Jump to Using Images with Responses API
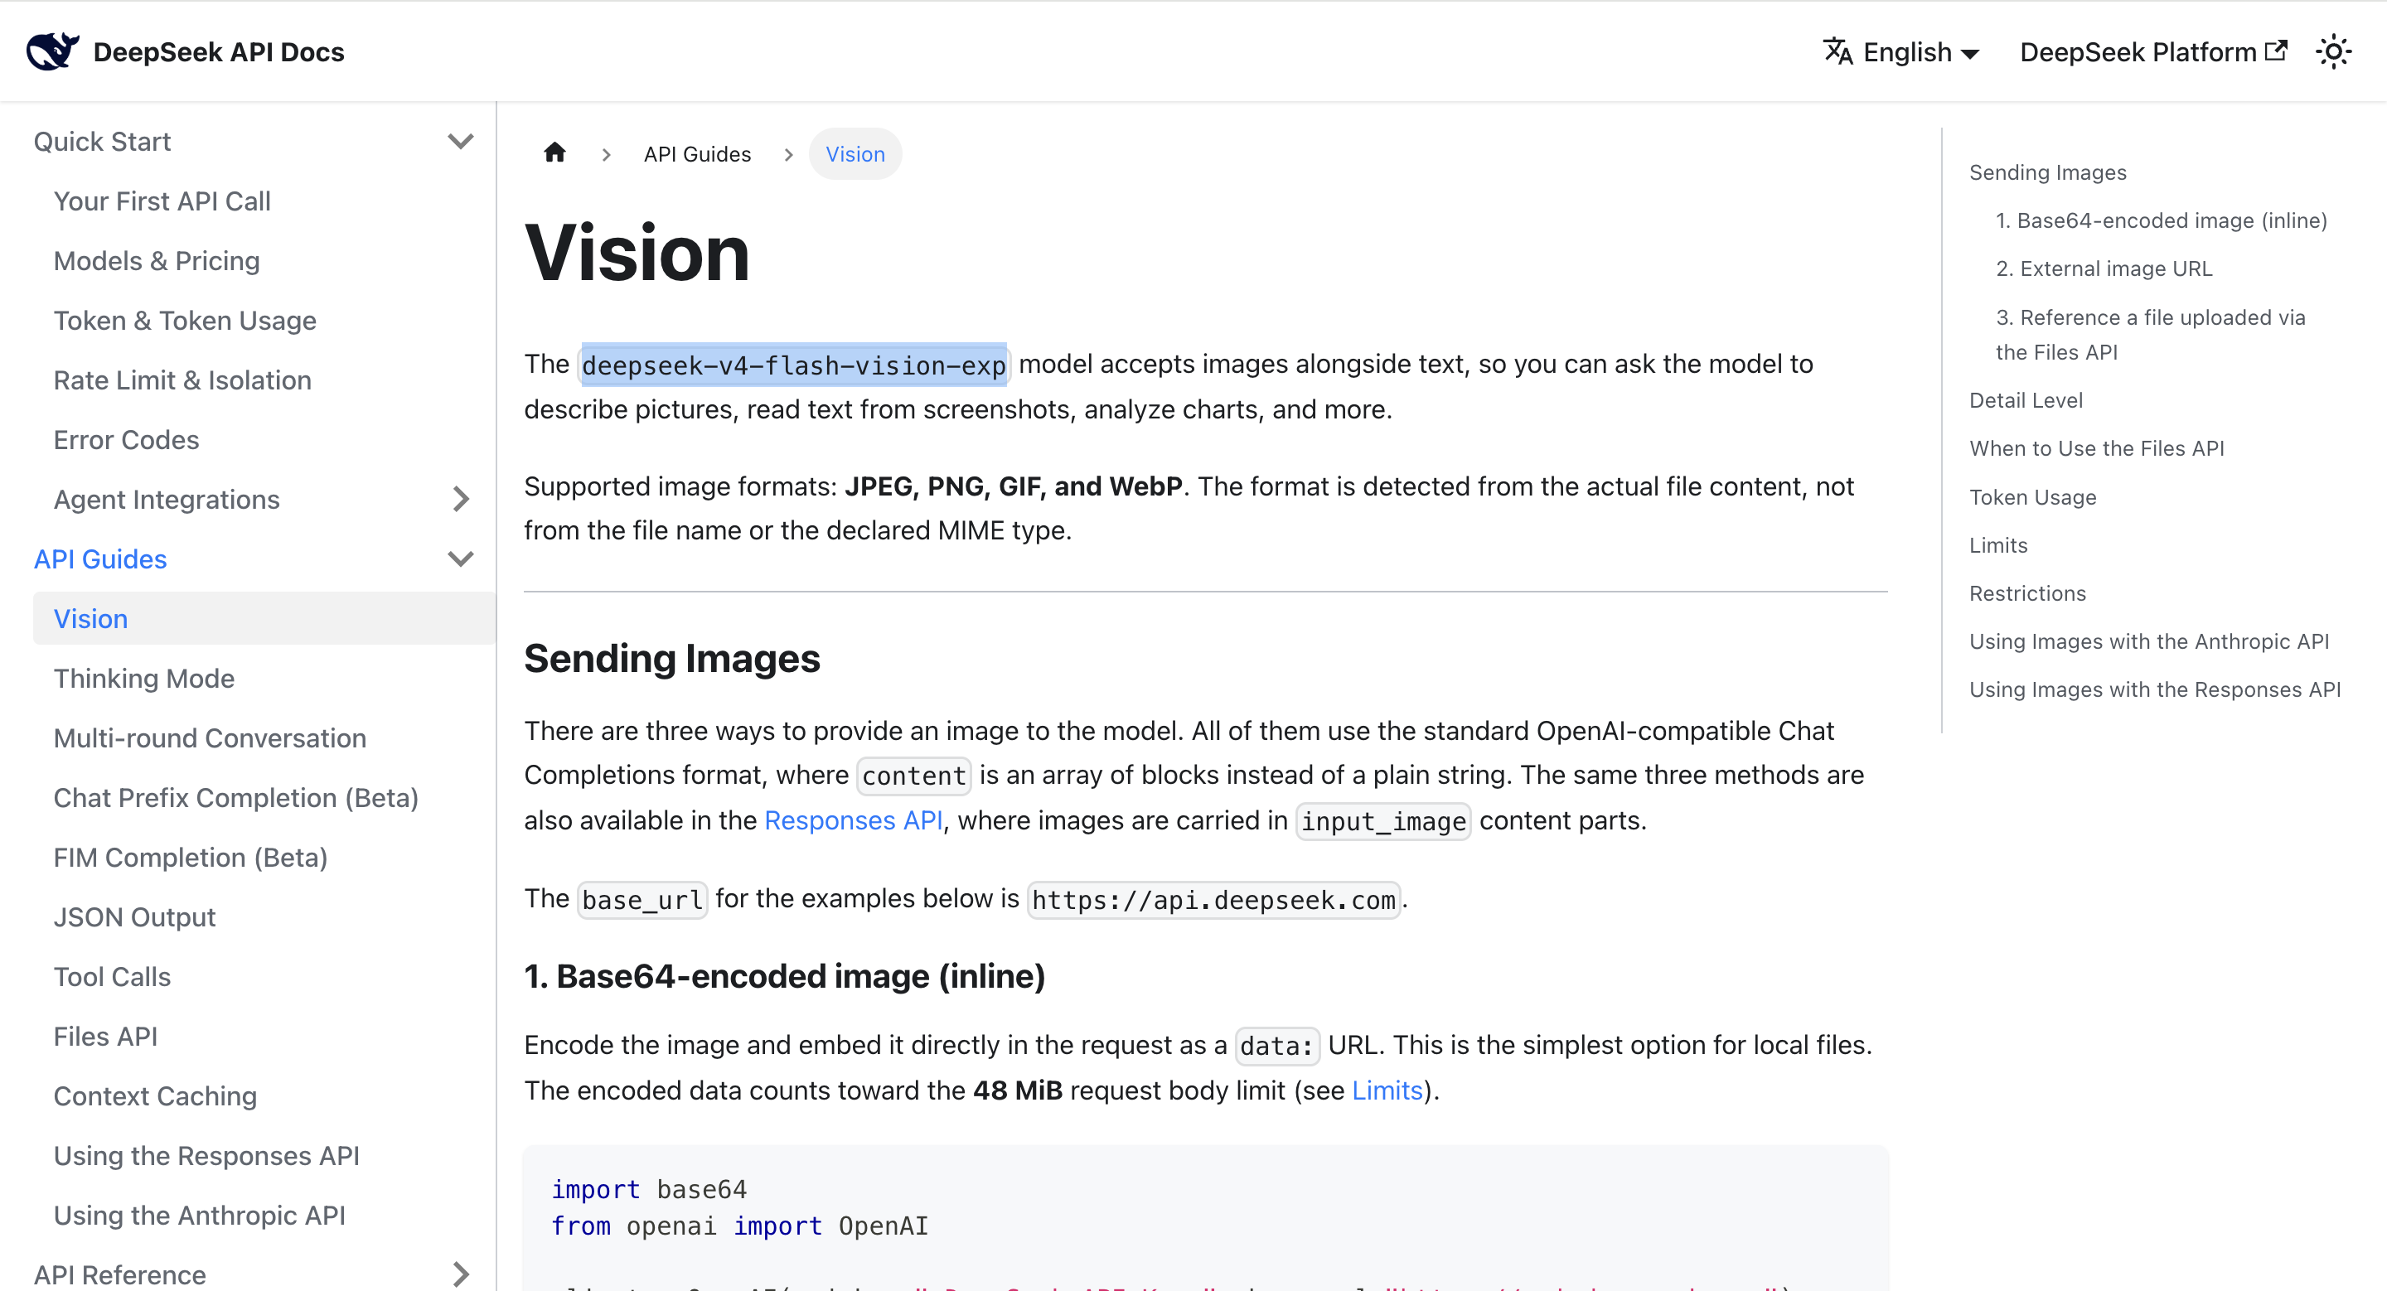This screenshot has width=2387, height=1291. (x=2154, y=690)
